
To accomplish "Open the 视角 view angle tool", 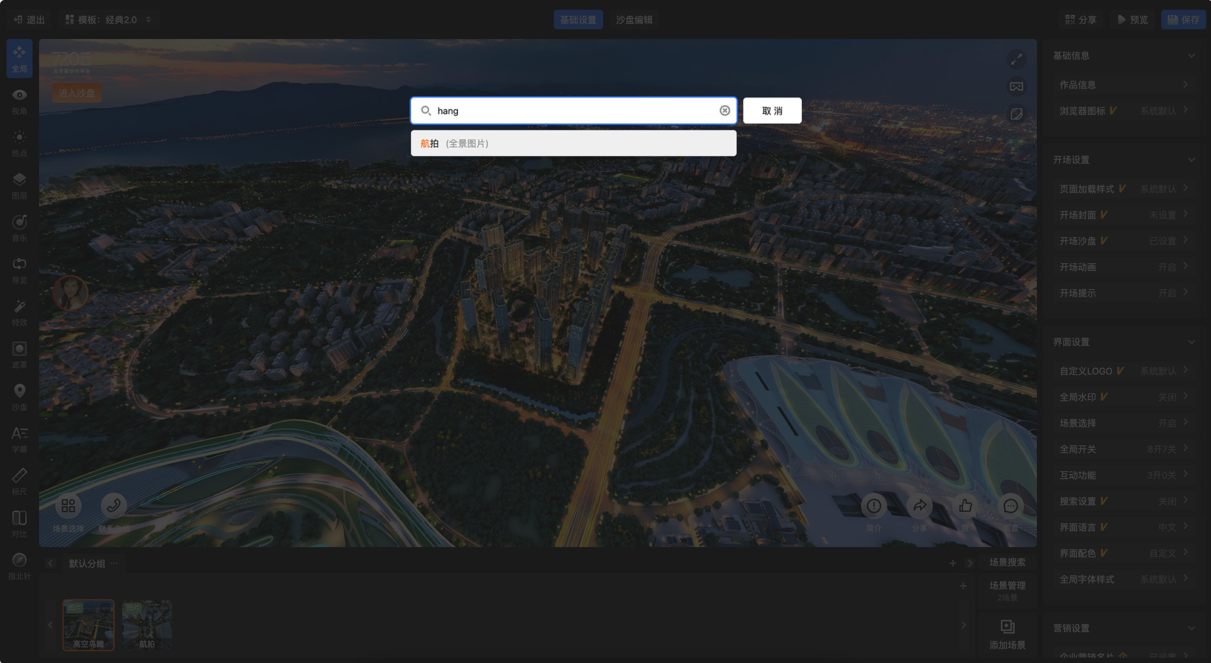I will click(x=19, y=102).
